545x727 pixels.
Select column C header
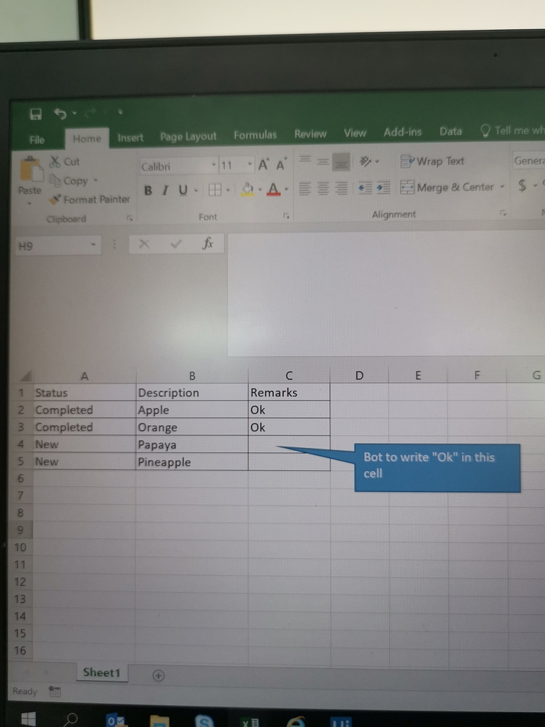(290, 376)
